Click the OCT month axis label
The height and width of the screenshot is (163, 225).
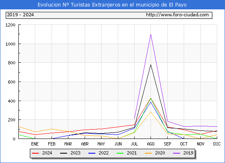tap(184, 144)
